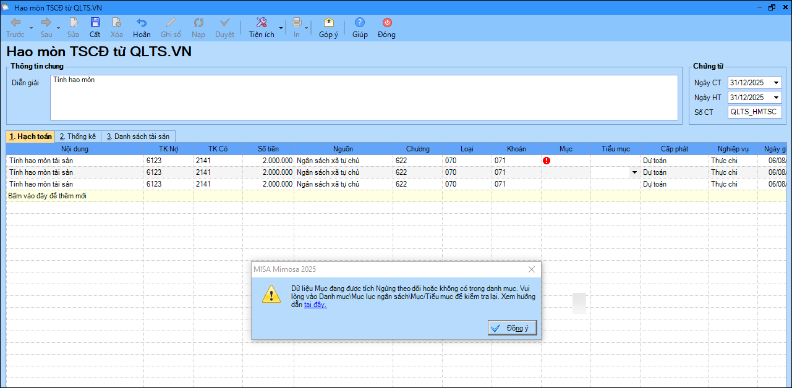792x388 pixels.
Task: Click the red error icon in Mục column
Action: (547, 161)
